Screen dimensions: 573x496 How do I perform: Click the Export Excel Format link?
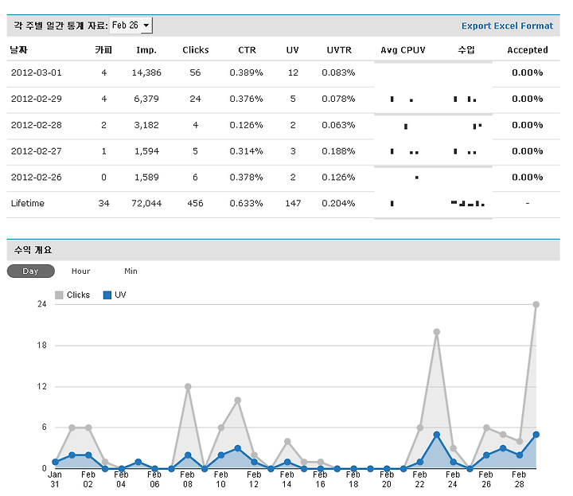click(x=507, y=26)
